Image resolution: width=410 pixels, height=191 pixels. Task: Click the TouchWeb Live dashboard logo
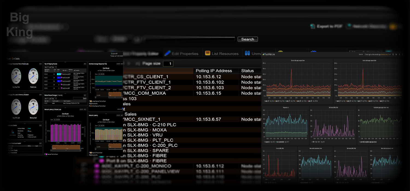coord(263,55)
